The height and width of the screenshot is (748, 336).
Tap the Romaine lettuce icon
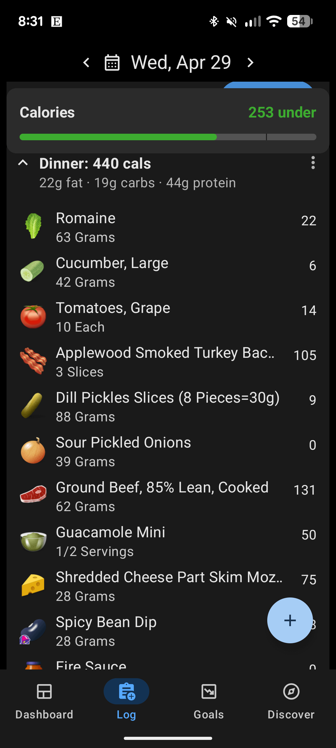(x=33, y=226)
